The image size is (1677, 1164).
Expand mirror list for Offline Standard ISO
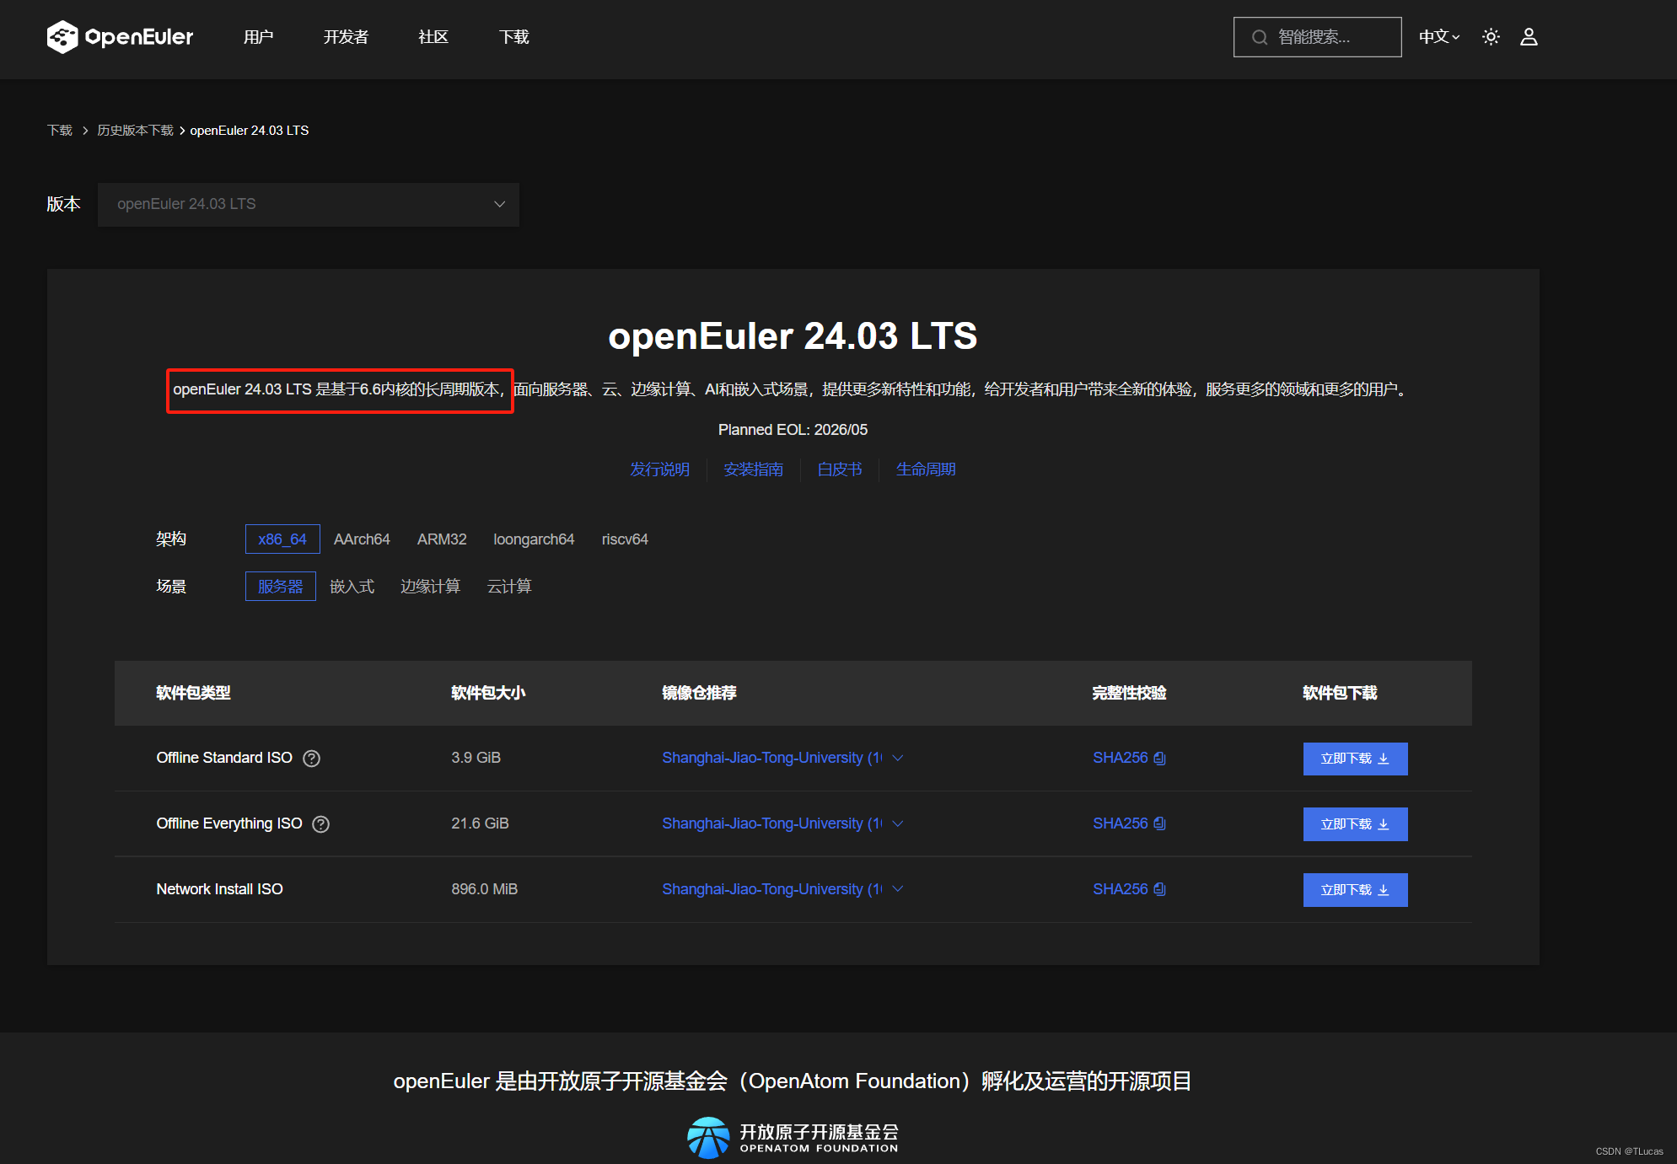(898, 758)
